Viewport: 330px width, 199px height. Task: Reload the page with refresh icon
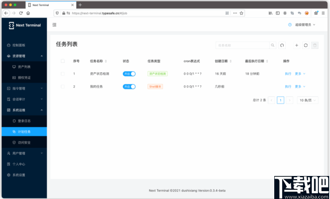tap(21, 13)
